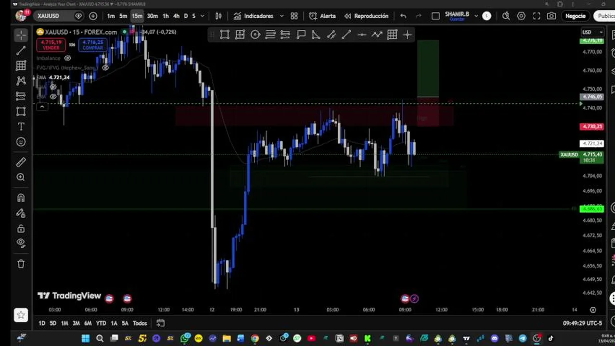Select the 1h timeframe
The image size is (615, 346).
coord(166,16)
